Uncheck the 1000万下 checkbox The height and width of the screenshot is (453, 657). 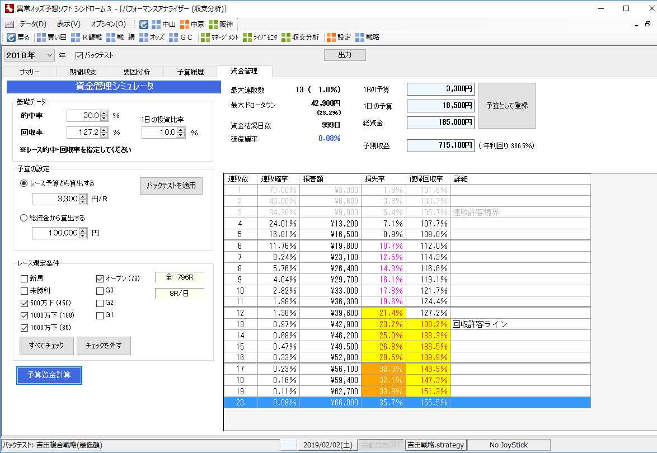click(24, 315)
